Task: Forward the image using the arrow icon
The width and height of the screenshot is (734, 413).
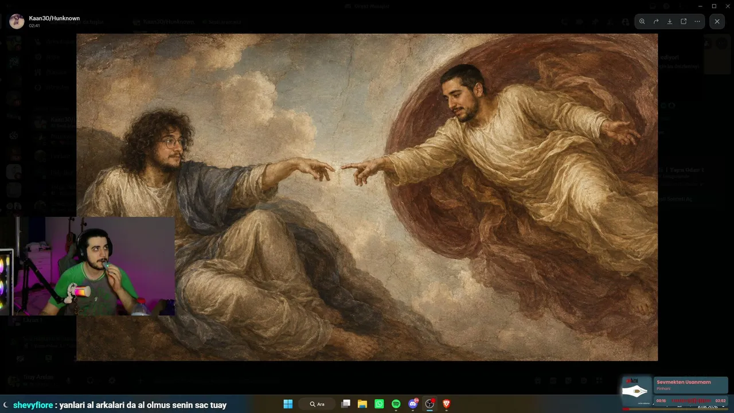Action: coord(656,21)
